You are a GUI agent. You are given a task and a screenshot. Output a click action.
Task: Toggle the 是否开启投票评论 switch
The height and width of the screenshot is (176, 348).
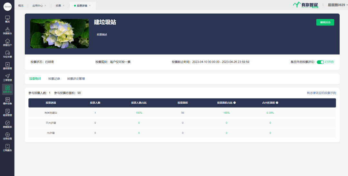click(320, 62)
